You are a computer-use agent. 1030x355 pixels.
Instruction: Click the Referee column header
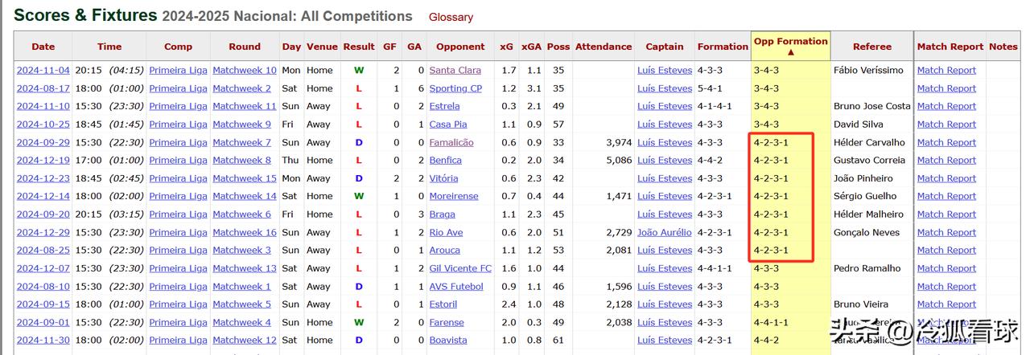pos(872,47)
